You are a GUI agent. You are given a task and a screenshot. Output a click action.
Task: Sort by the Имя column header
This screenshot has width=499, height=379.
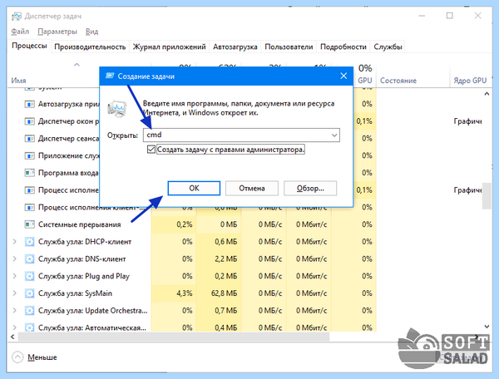point(18,81)
